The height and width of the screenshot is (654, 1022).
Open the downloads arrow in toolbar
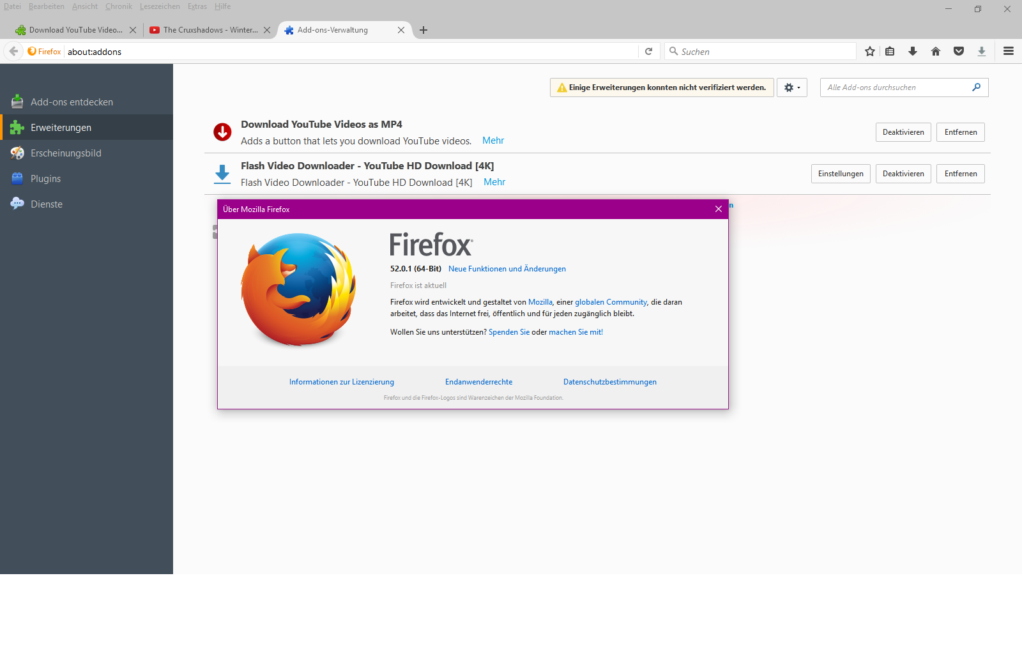tap(913, 52)
